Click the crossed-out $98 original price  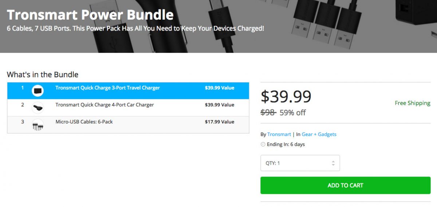[x=268, y=112]
